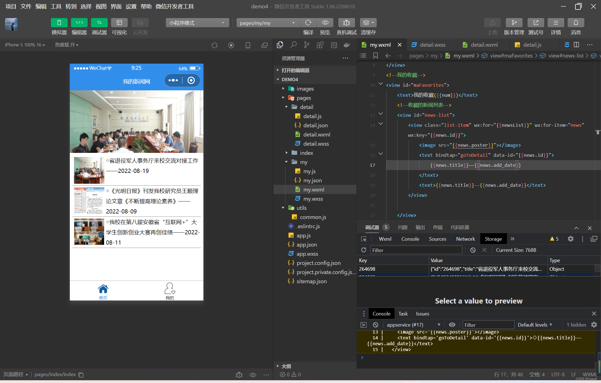
Task: Click the compile (编译) refresh icon
Action: [308, 23]
